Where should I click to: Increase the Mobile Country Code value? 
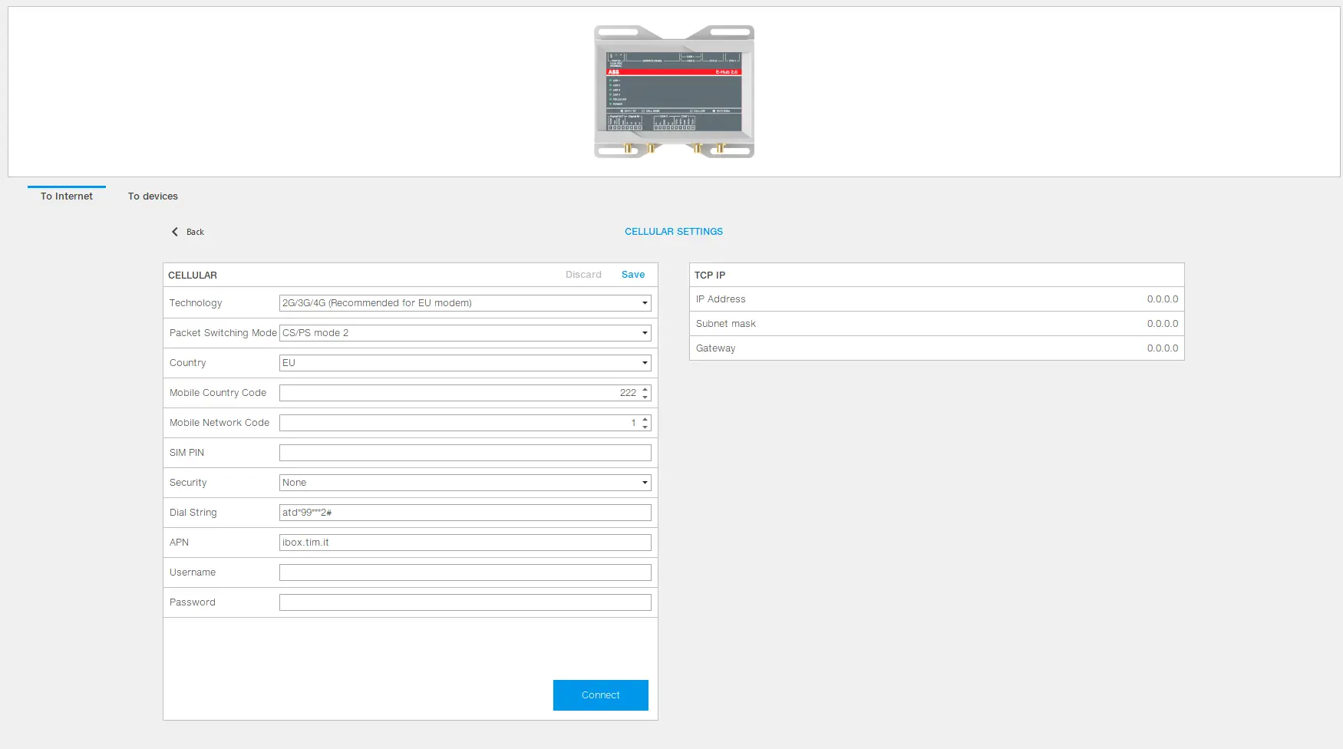pyautogui.click(x=645, y=389)
